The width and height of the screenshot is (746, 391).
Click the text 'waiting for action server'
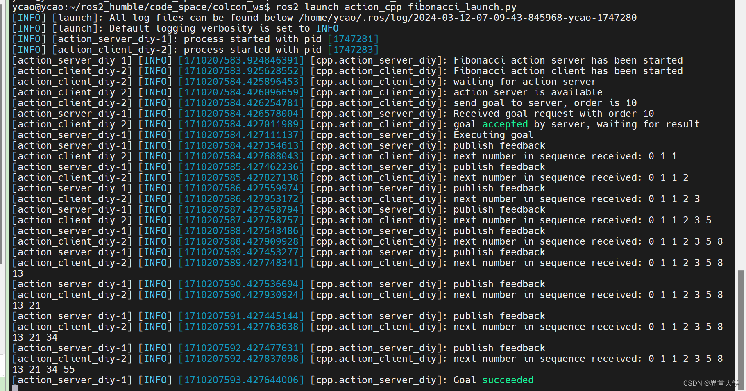coord(525,82)
